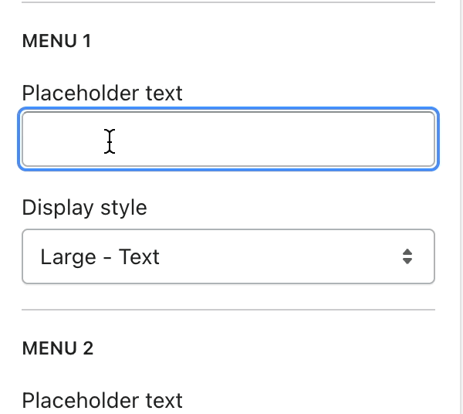Click the down arrow of the select stepper icon
Image resolution: width=463 pixels, height=414 pixels.
pyautogui.click(x=407, y=262)
